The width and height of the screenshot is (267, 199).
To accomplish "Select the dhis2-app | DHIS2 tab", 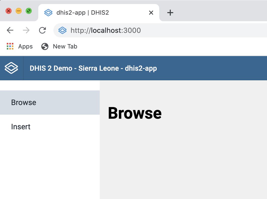I will point(99,13).
